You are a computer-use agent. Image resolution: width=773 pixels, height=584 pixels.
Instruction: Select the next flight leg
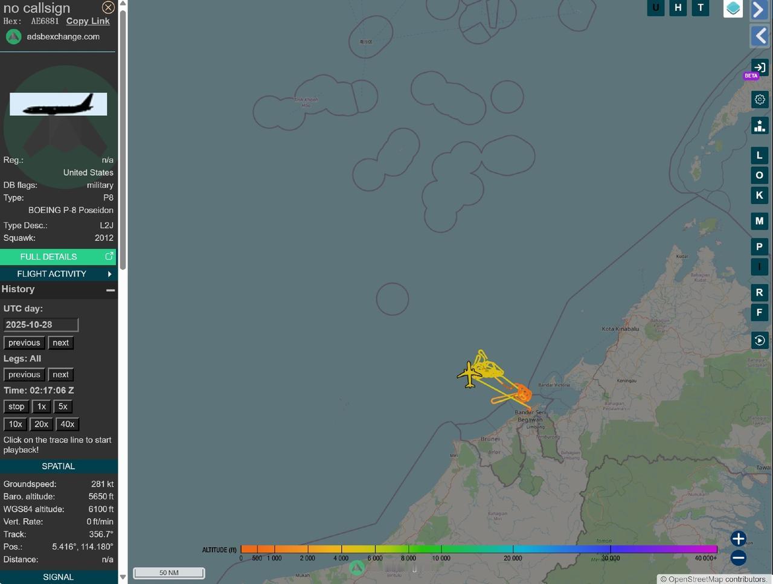pyautogui.click(x=60, y=375)
